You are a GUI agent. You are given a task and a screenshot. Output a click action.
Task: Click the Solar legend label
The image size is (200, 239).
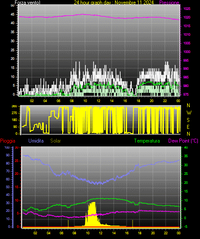pyautogui.click(x=56, y=141)
